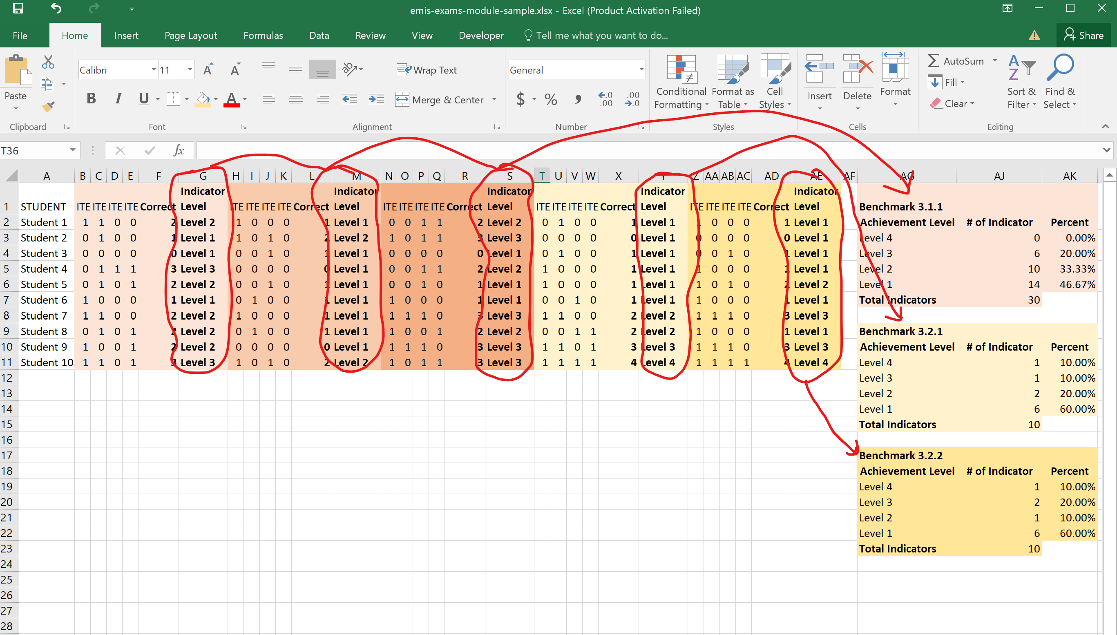
Task: Open the Calibri font name dropdown
Action: point(154,70)
